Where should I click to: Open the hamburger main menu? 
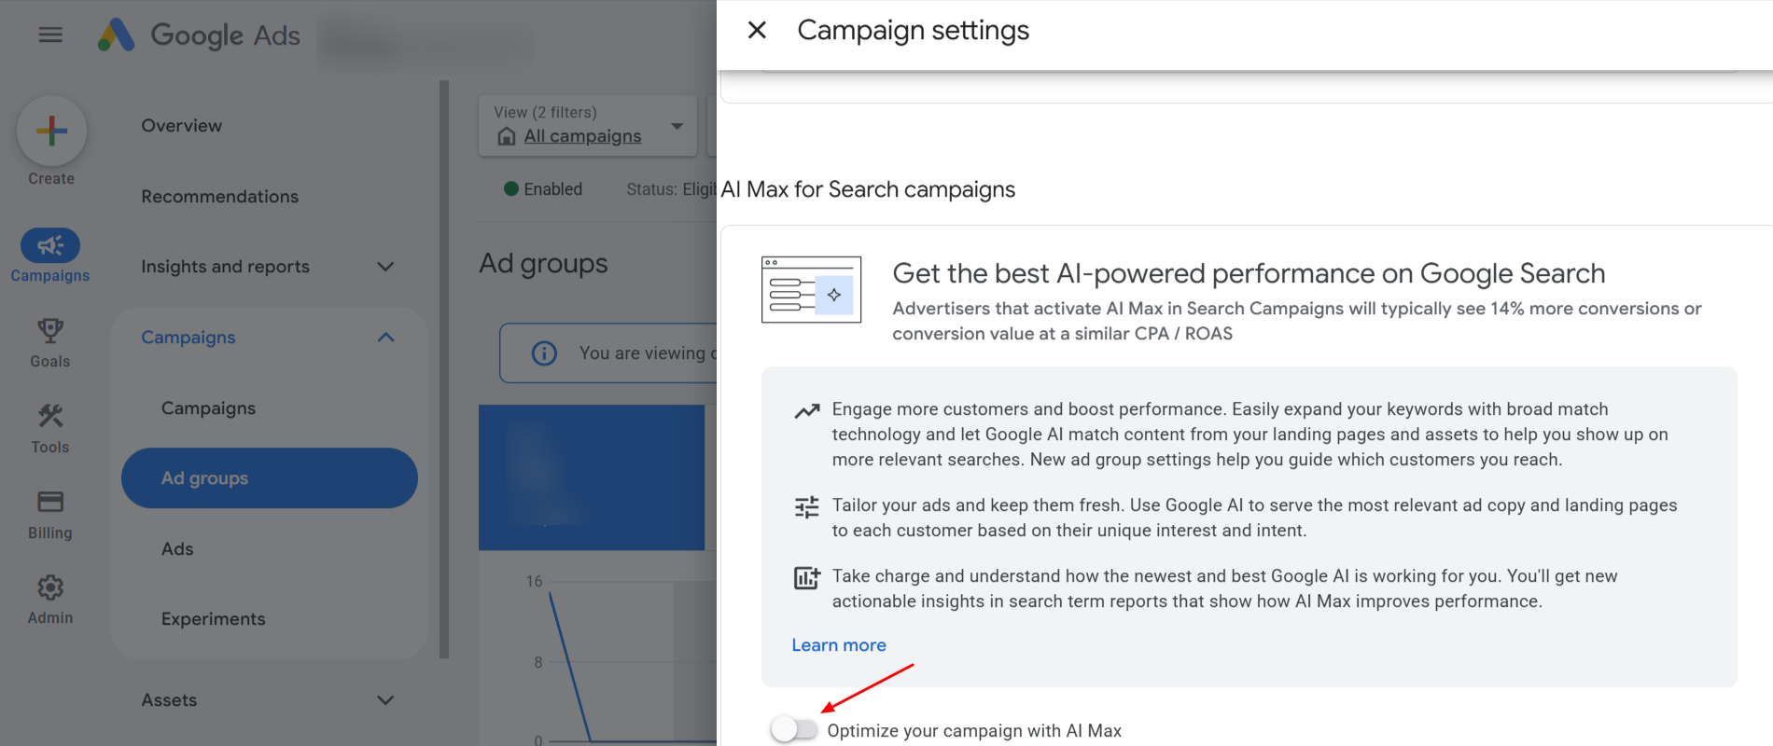(x=50, y=35)
